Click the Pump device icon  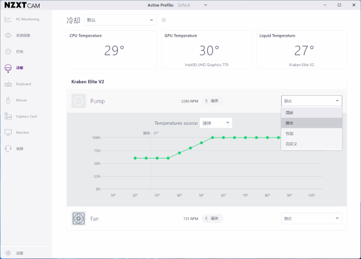click(79, 101)
